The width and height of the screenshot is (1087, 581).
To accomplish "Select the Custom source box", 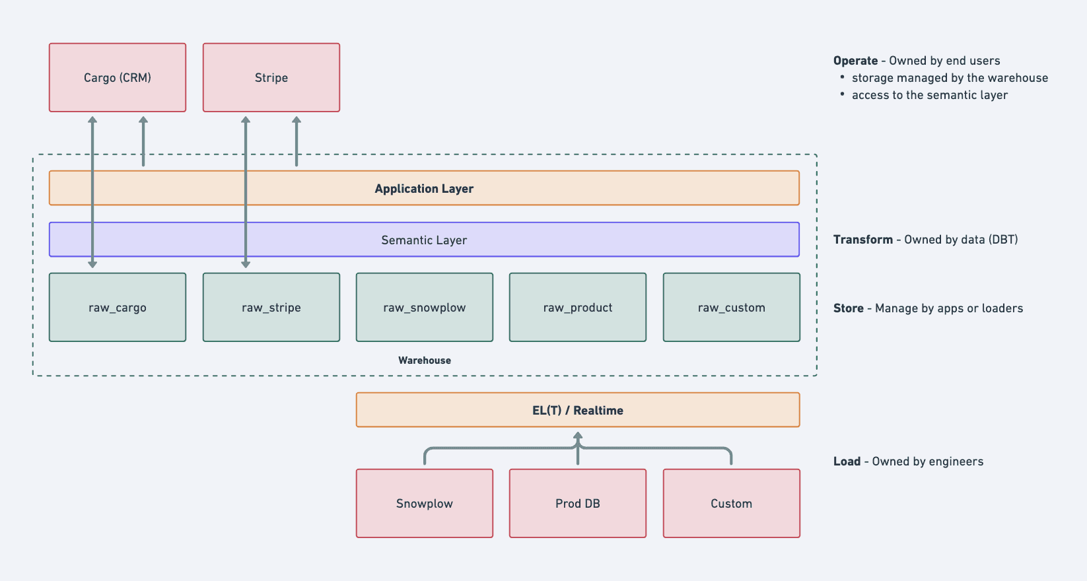I will (x=732, y=503).
